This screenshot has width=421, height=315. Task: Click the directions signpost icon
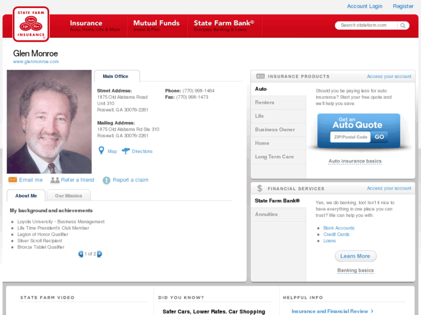[x=126, y=151]
